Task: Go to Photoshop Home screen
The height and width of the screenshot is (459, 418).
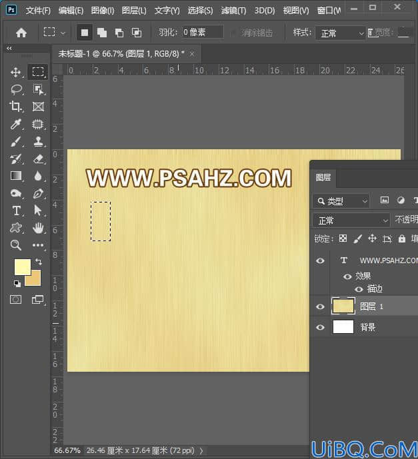Action: click(21, 33)
